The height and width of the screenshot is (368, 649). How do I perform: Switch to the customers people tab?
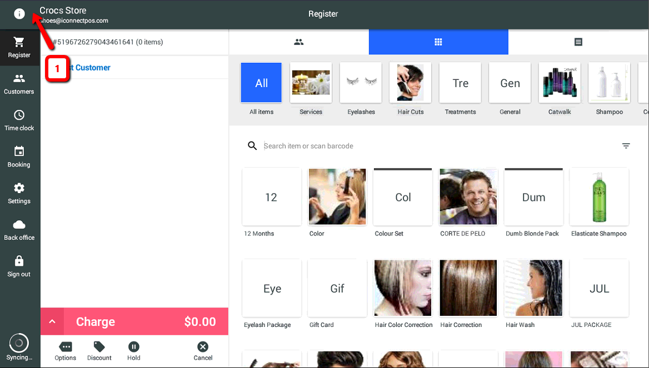point(299,42)
